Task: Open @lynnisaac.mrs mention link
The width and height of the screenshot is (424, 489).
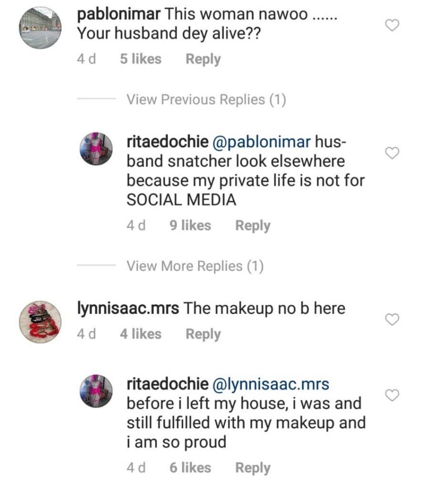Action: [x=271, y=383]
